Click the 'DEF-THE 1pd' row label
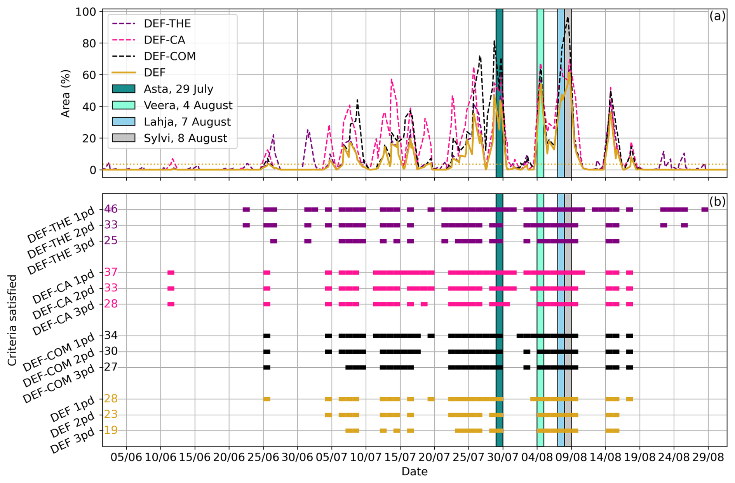 click(x=61, y=224)
